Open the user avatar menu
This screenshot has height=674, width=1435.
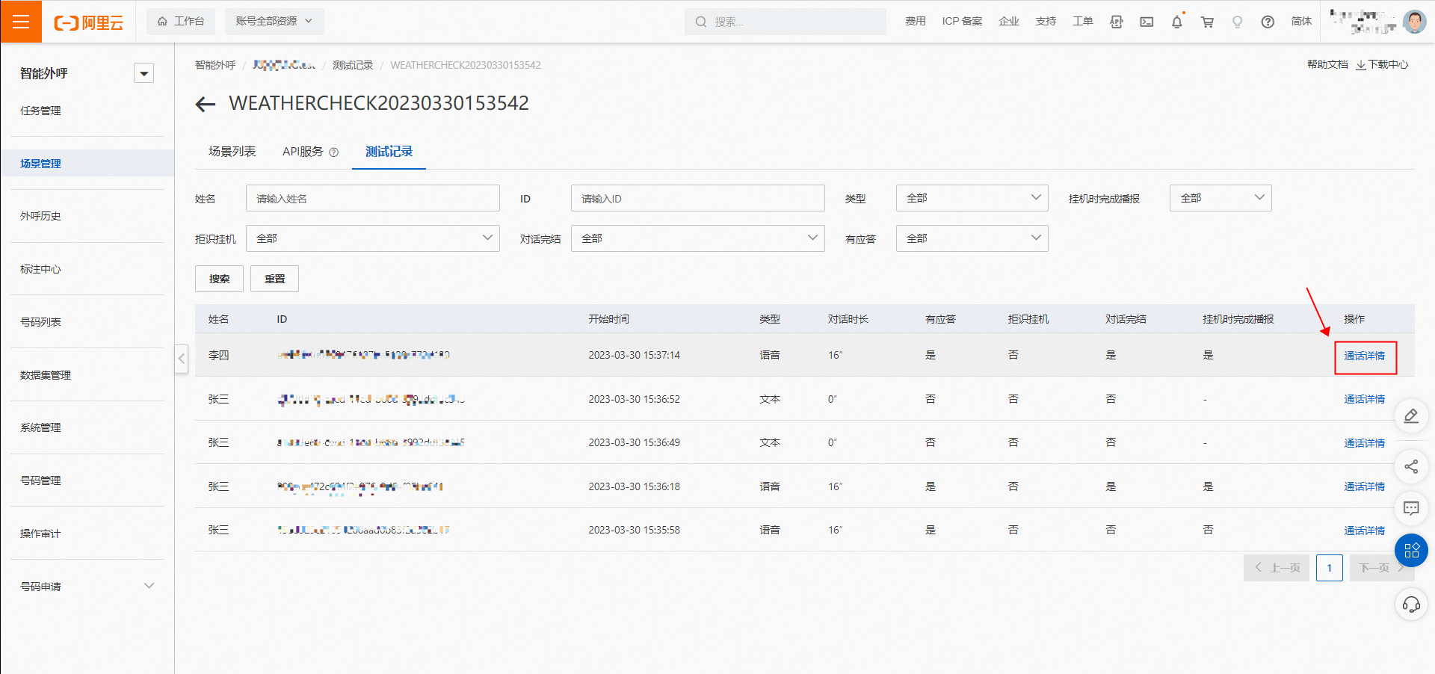point(1414,22)
